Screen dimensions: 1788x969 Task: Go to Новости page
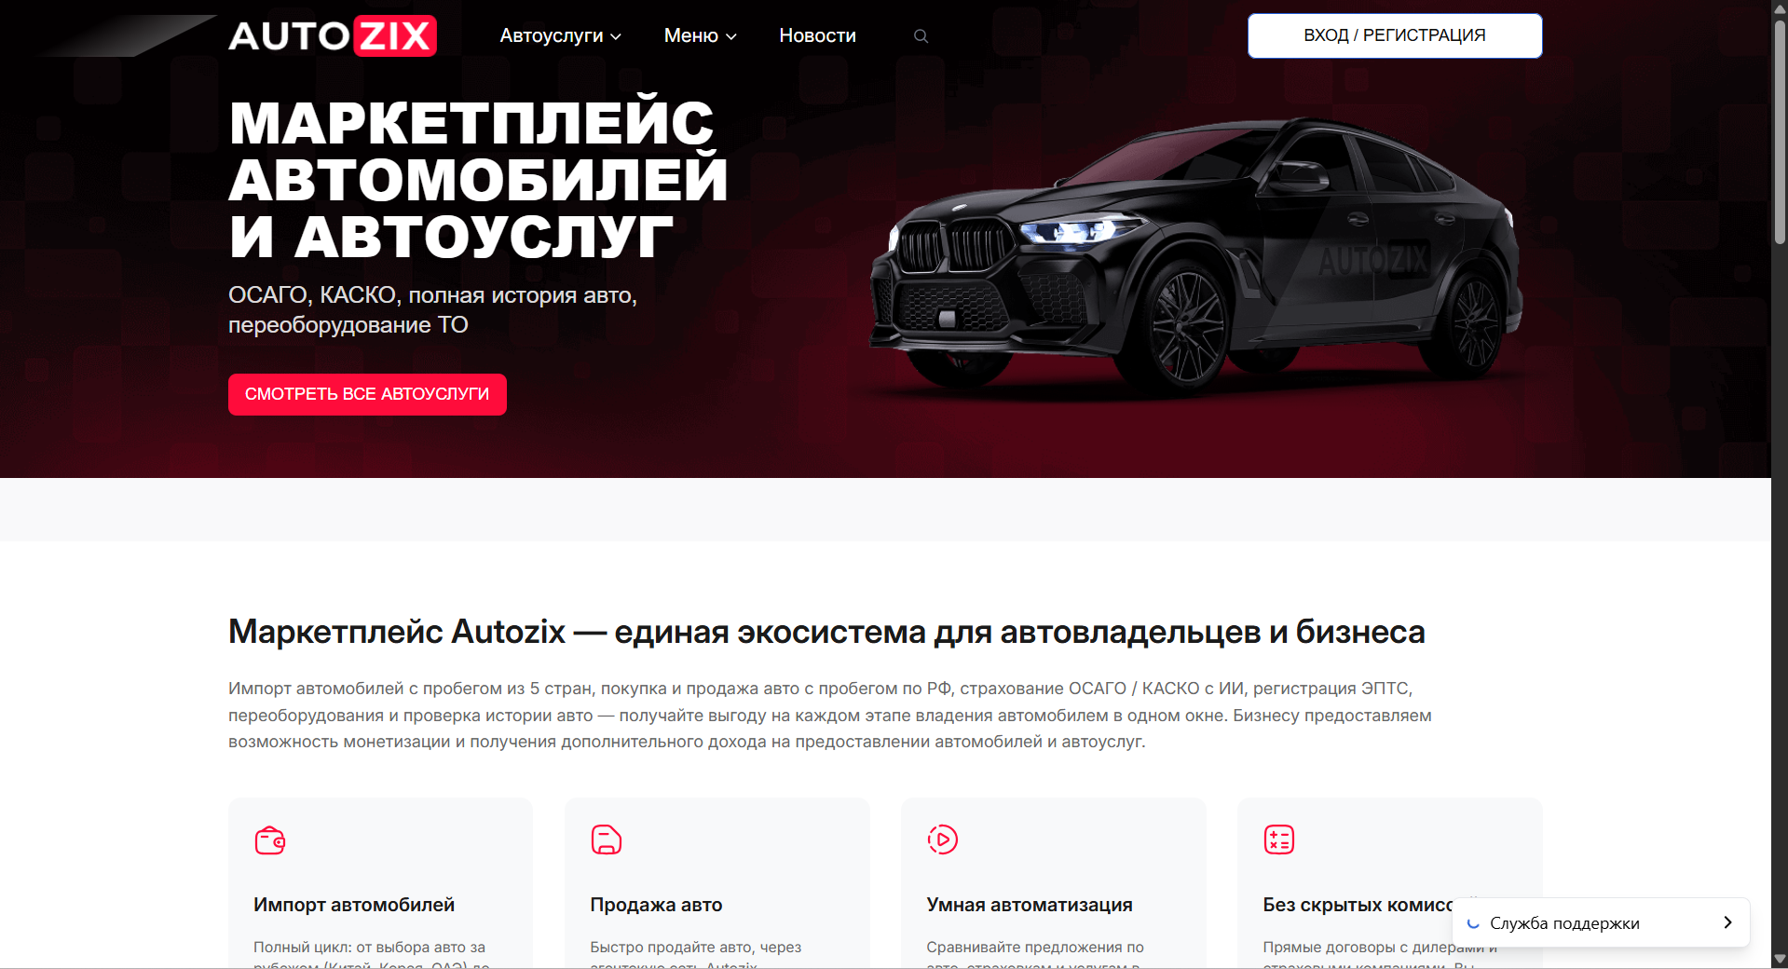pyautogui.click(x=817, y=35)
